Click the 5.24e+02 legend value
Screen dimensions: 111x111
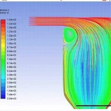[12, 71]
